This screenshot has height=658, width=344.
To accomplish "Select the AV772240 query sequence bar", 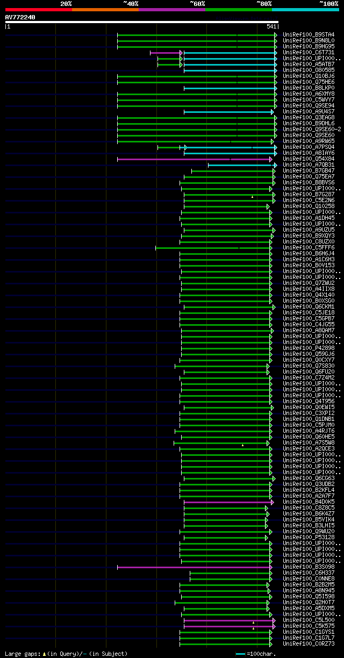I will 141,22.
